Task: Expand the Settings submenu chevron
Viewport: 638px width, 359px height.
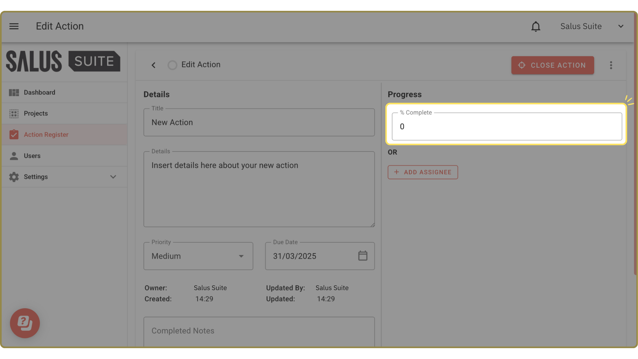Action: coord(113,177)
